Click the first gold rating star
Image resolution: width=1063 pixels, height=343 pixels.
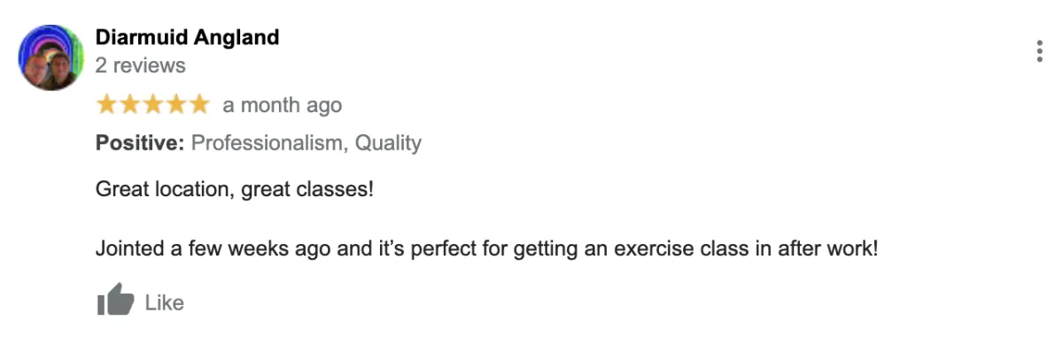107,104
